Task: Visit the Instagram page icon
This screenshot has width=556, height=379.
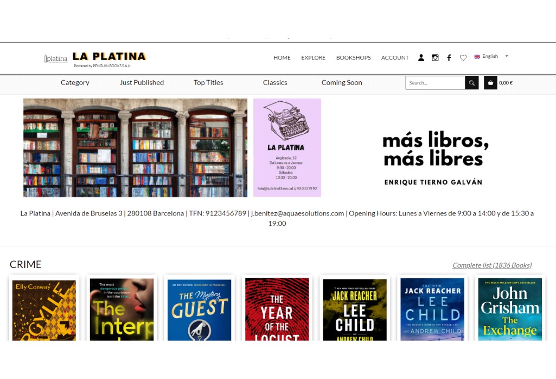Action: (x=435, y=58)
